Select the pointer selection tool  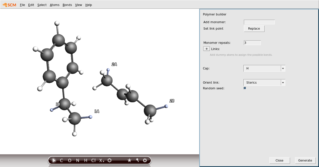tap(54, 160)
